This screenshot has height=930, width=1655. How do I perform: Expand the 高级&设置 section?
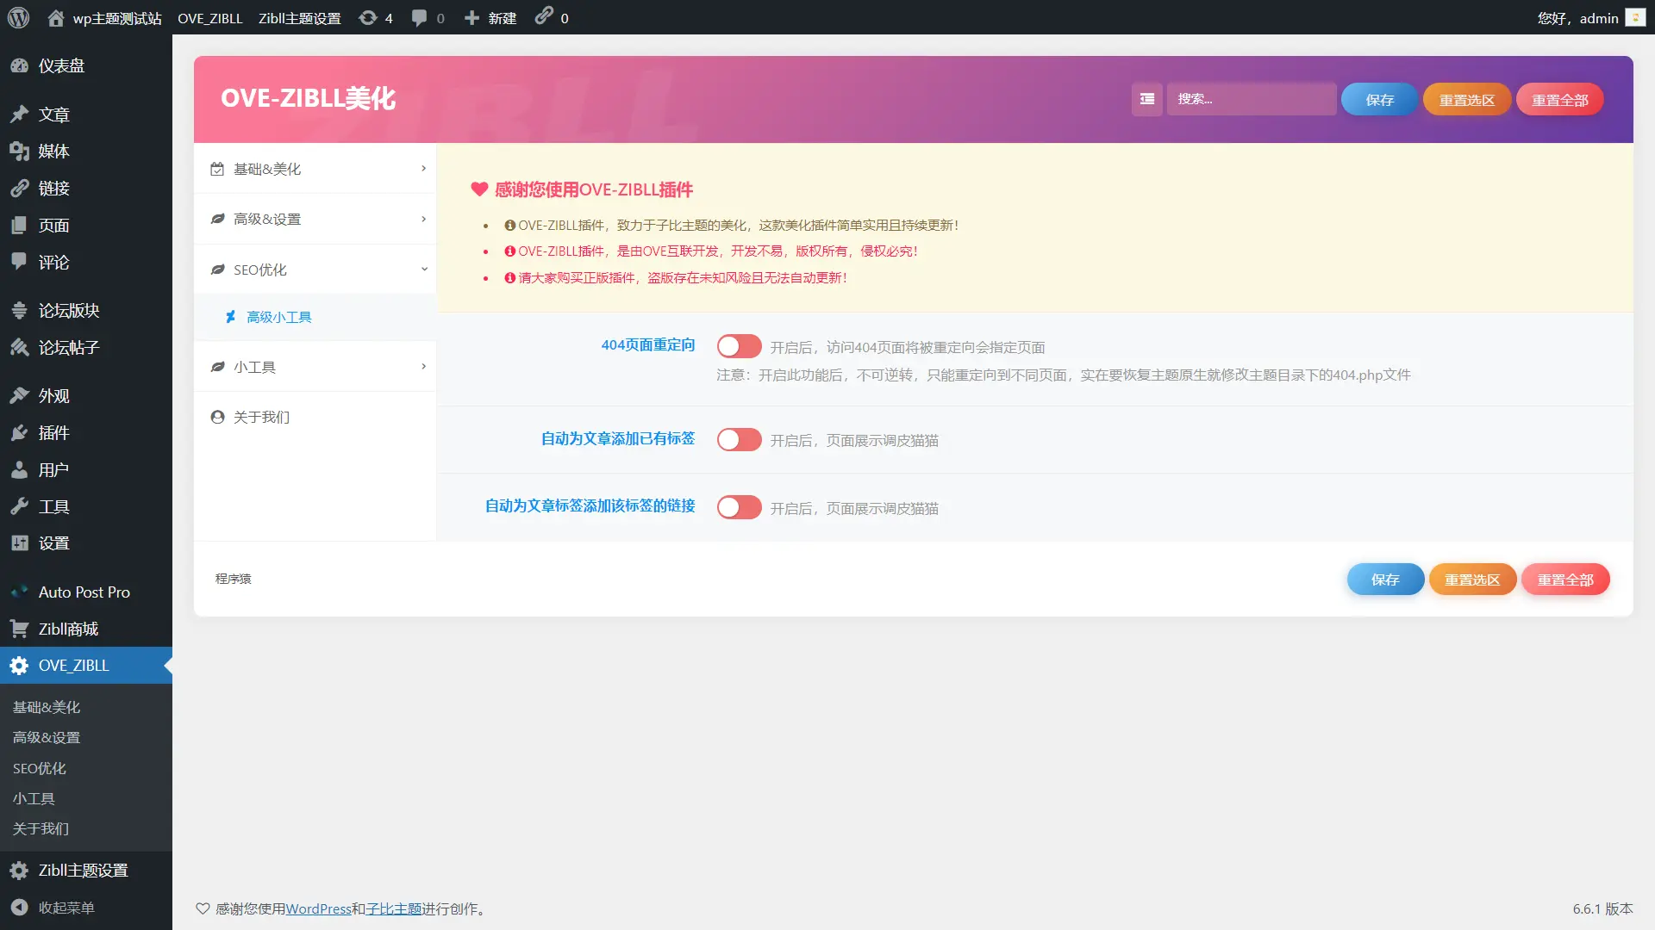[x=315, y=219]
